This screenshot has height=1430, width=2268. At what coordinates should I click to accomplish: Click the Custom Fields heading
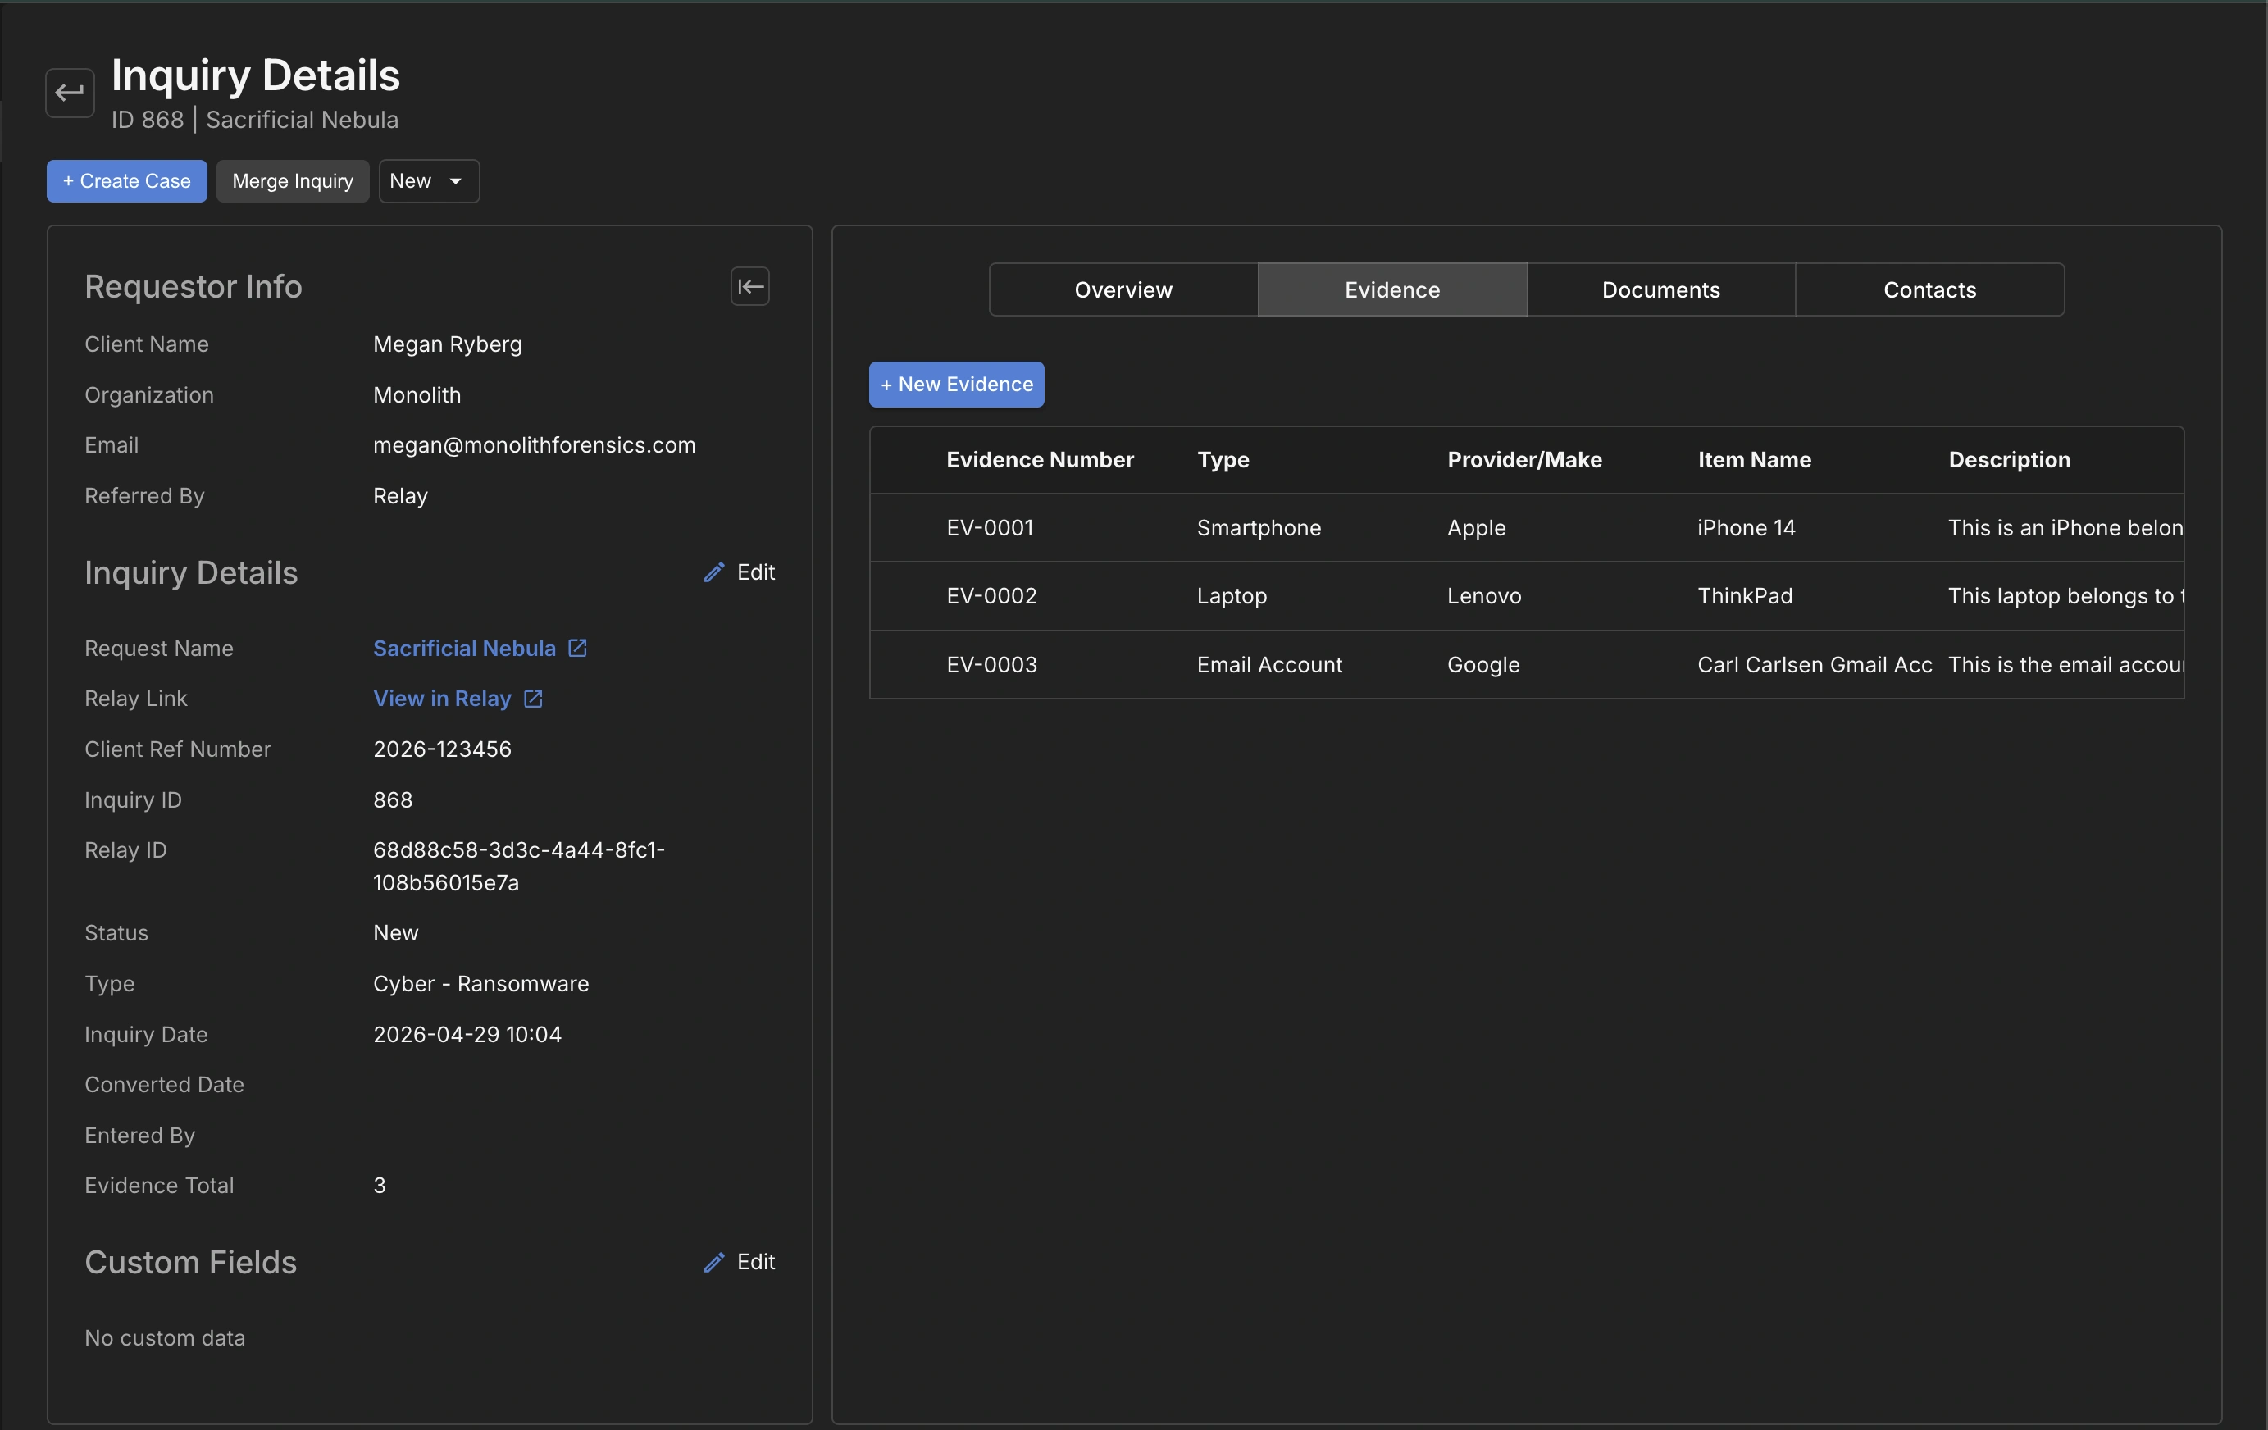coord(190,1262)
